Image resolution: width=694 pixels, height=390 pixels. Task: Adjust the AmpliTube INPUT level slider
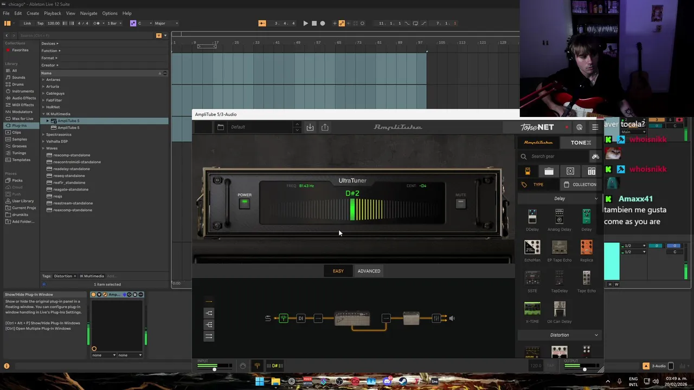pos(214,369)
